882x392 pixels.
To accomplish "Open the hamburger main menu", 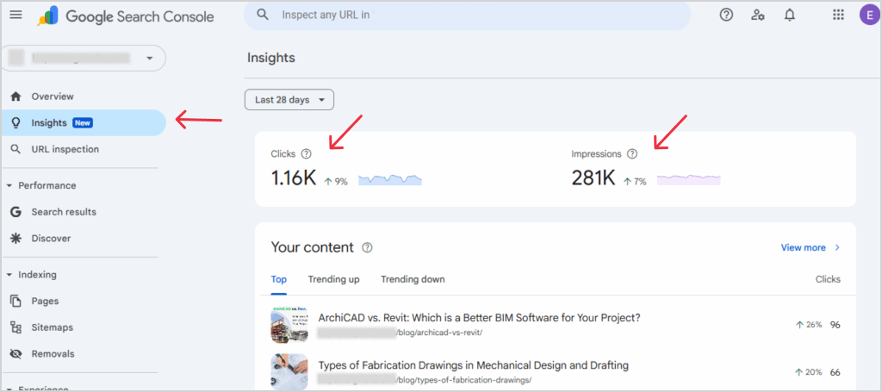I will point(16,15).
